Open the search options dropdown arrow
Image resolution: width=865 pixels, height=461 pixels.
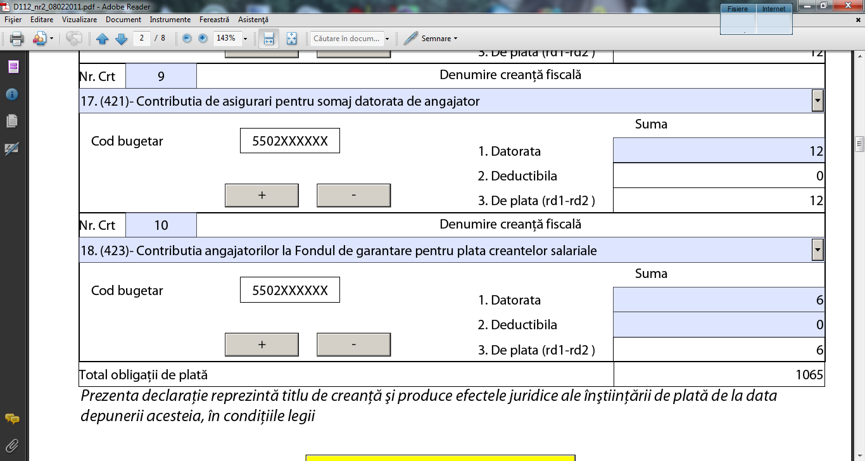387,39
